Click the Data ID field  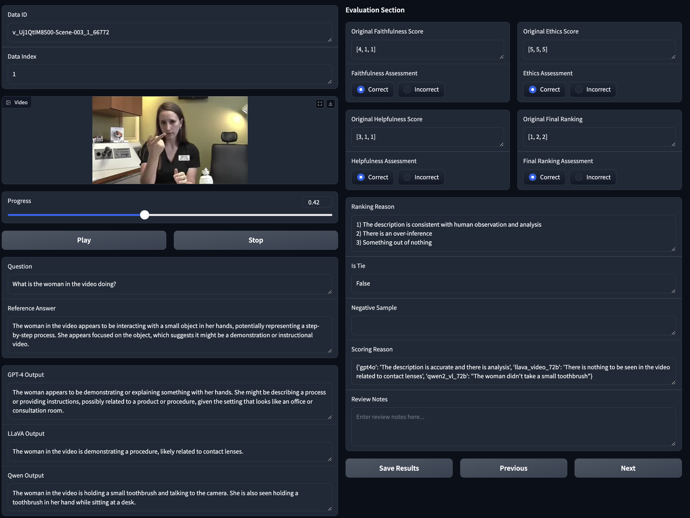[x=170, y=32]
